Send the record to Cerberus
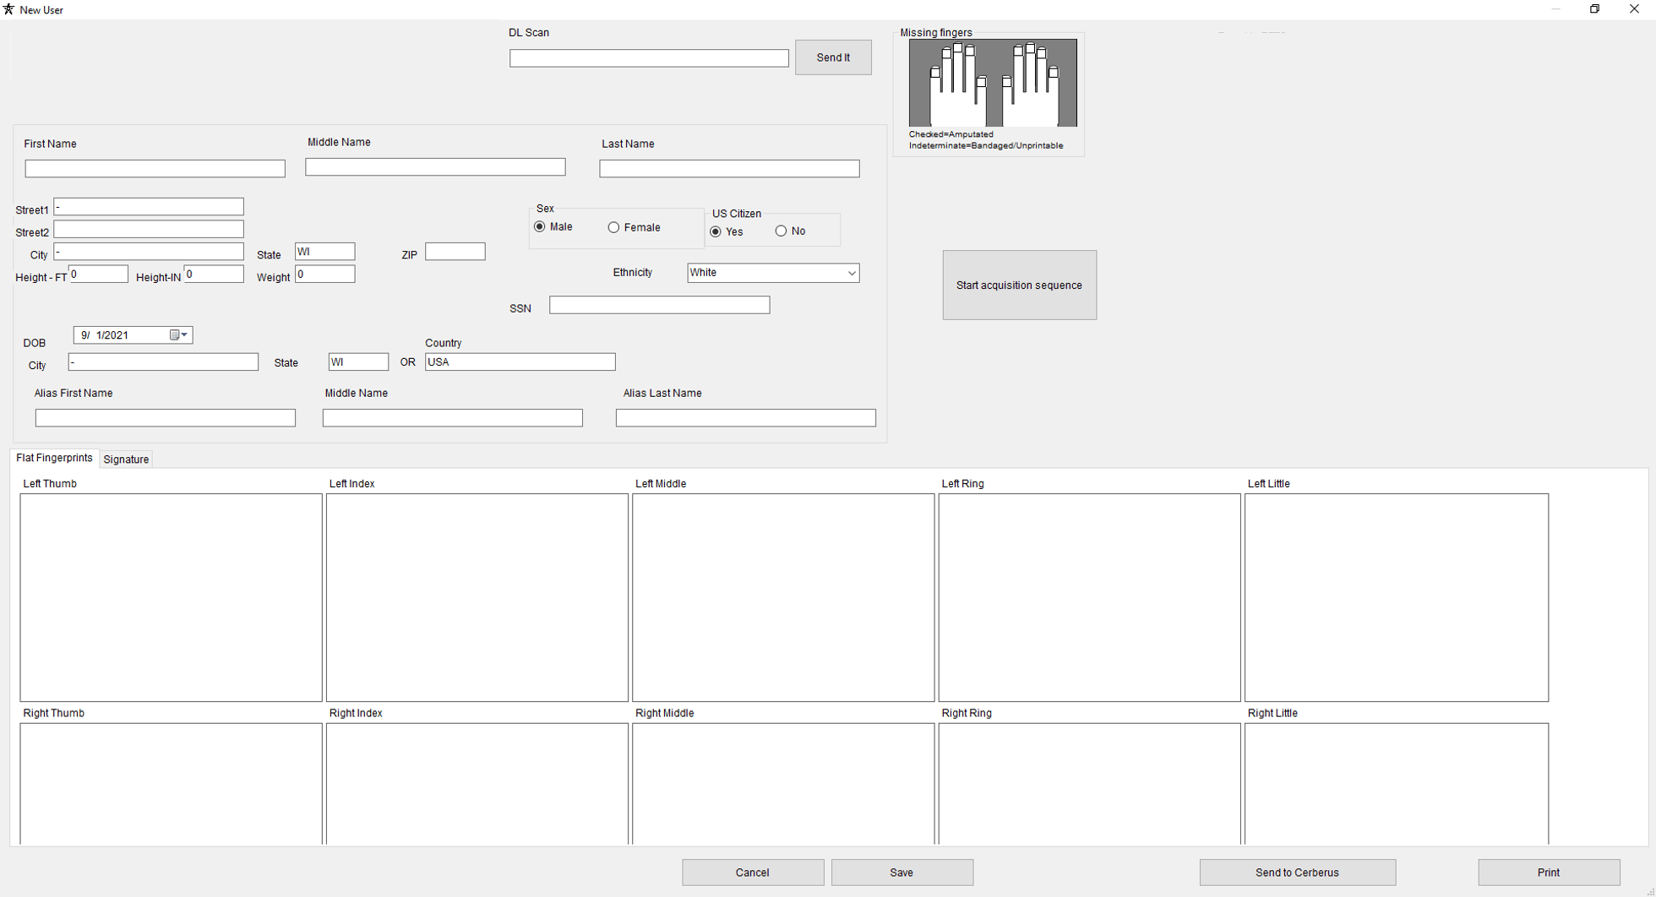 pyautogui.click(x=1297, y=873)
